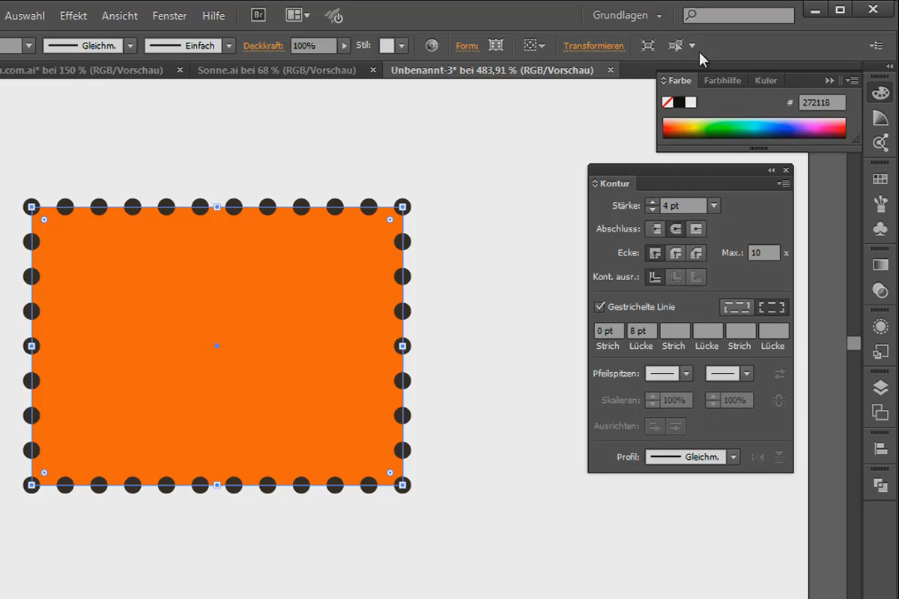
Task: Open the Stärke dropdown in the Kontur panel
Action: pos(713,205)
